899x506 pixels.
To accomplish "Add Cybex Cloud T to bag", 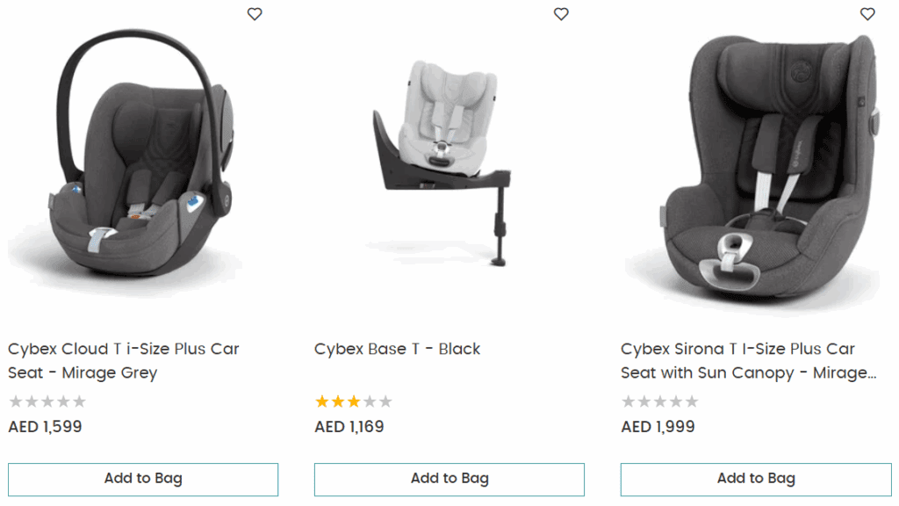I will [x=143, y=479].
